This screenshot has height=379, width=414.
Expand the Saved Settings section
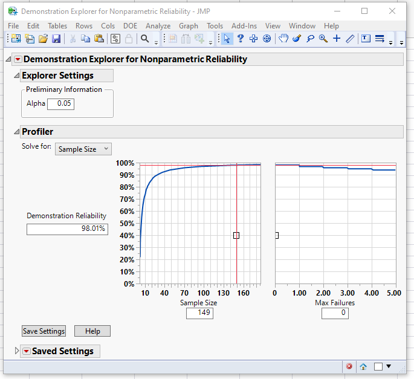16,351
